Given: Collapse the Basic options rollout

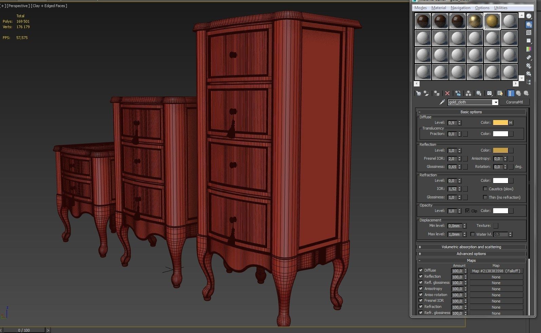Looking at the screenshot, I should (x=471, y=112).
